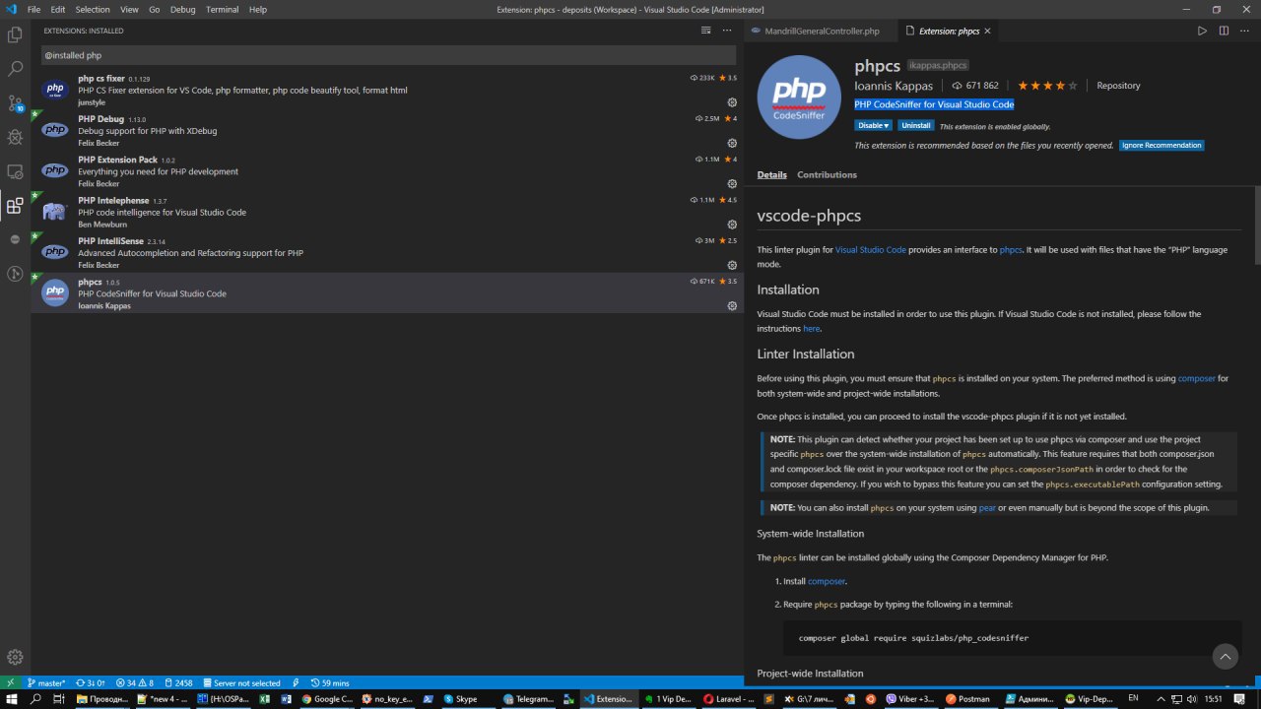This screenshot has width=1261, height=709.
Task: Clear the extensions search results icon
Action: tap(705, 31)
